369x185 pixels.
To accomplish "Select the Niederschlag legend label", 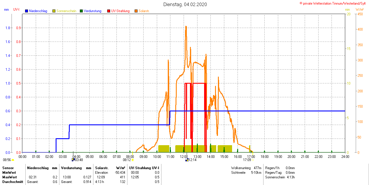I will click(38, 11).
